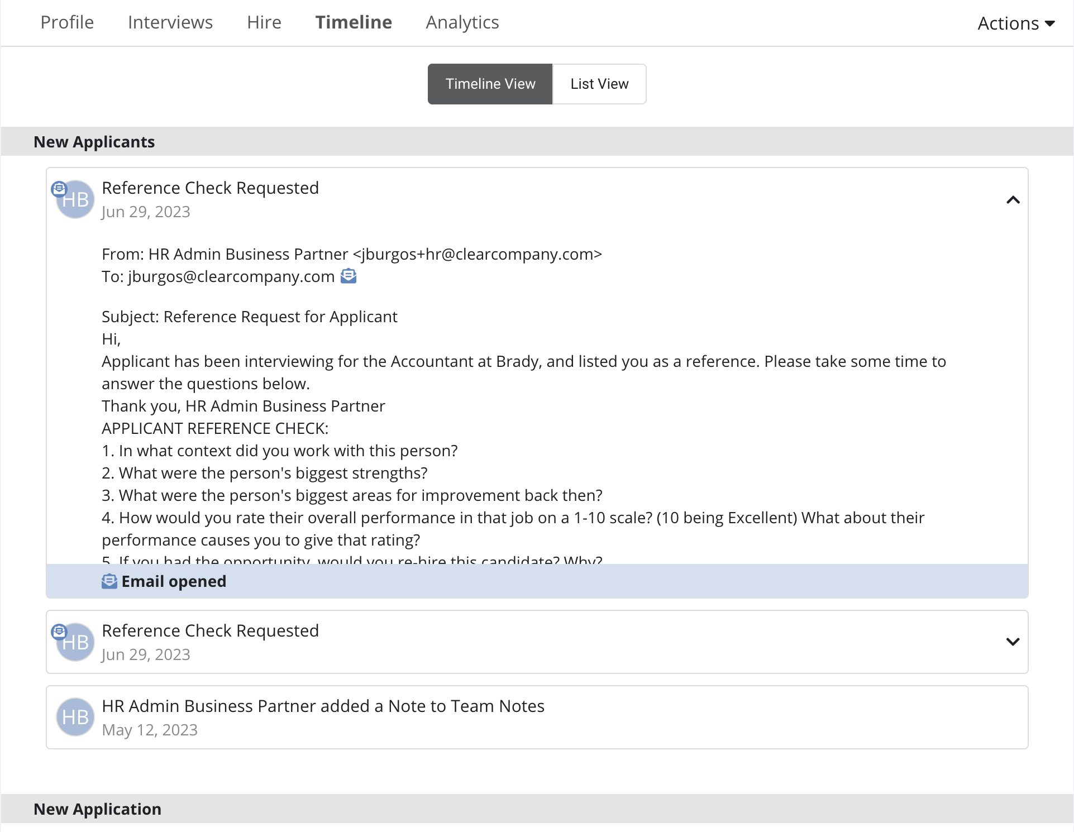Click envelope icon in Email opened bar

109,581
